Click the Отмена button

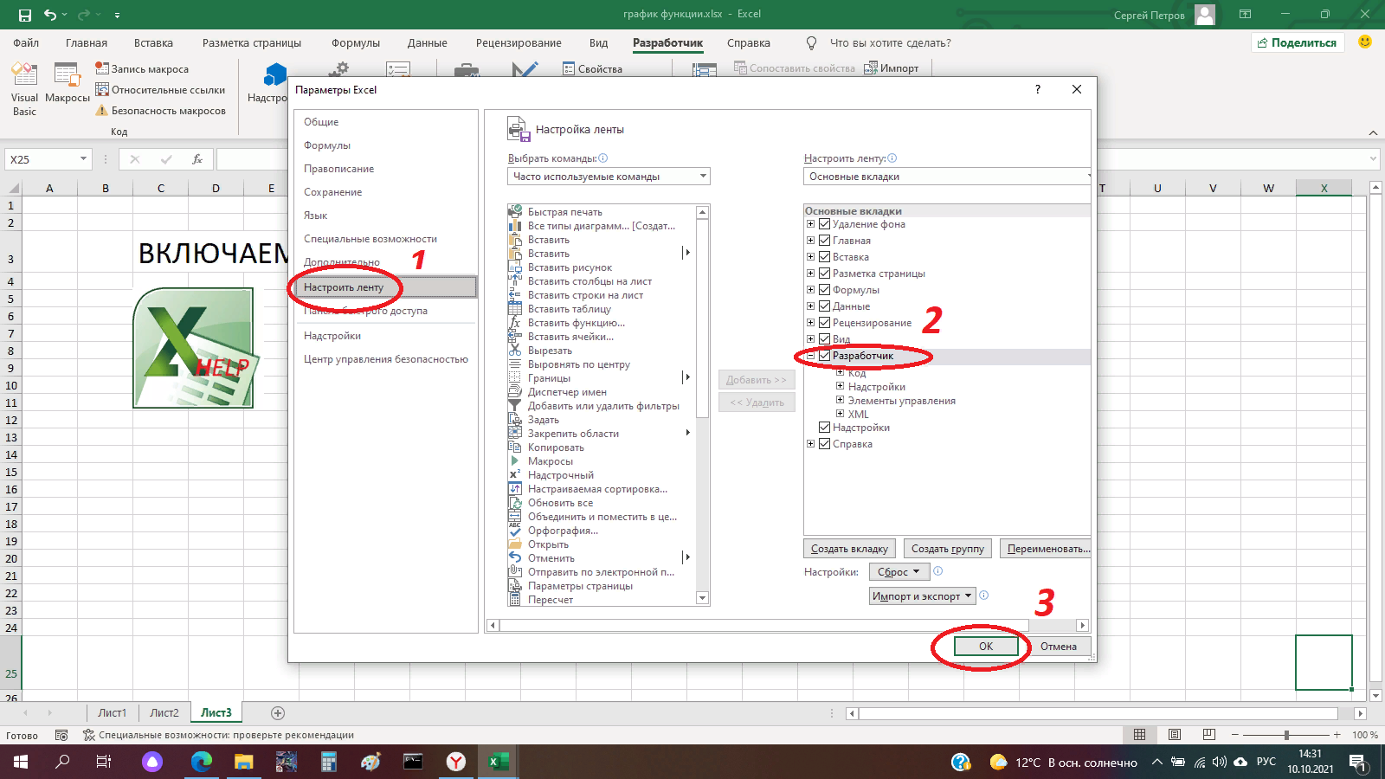click(1059, 647)
